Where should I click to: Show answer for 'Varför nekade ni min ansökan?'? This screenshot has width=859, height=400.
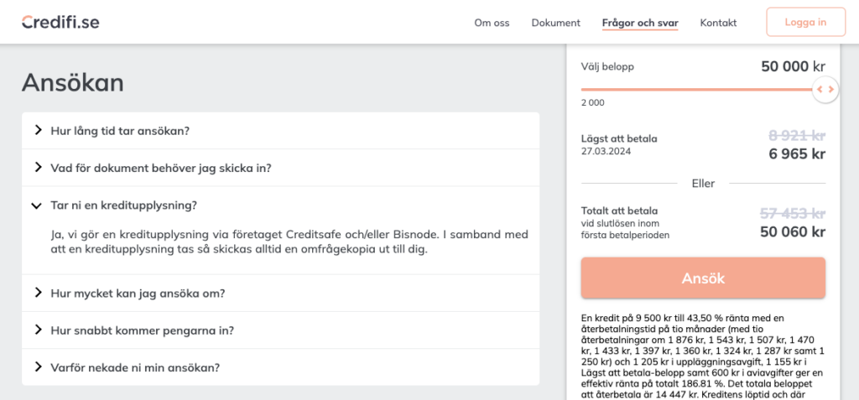click(135, 367)
